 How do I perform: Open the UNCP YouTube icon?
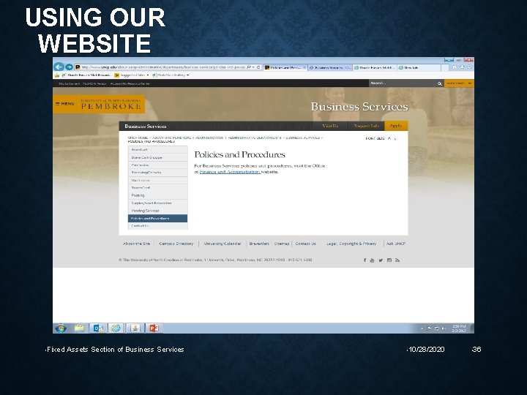(x=372, y=260)
